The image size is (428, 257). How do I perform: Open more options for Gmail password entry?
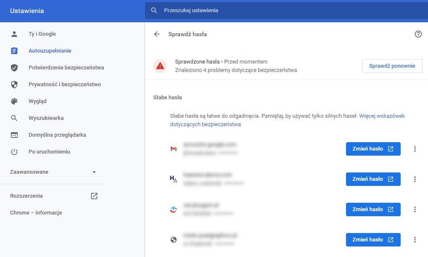415,149
